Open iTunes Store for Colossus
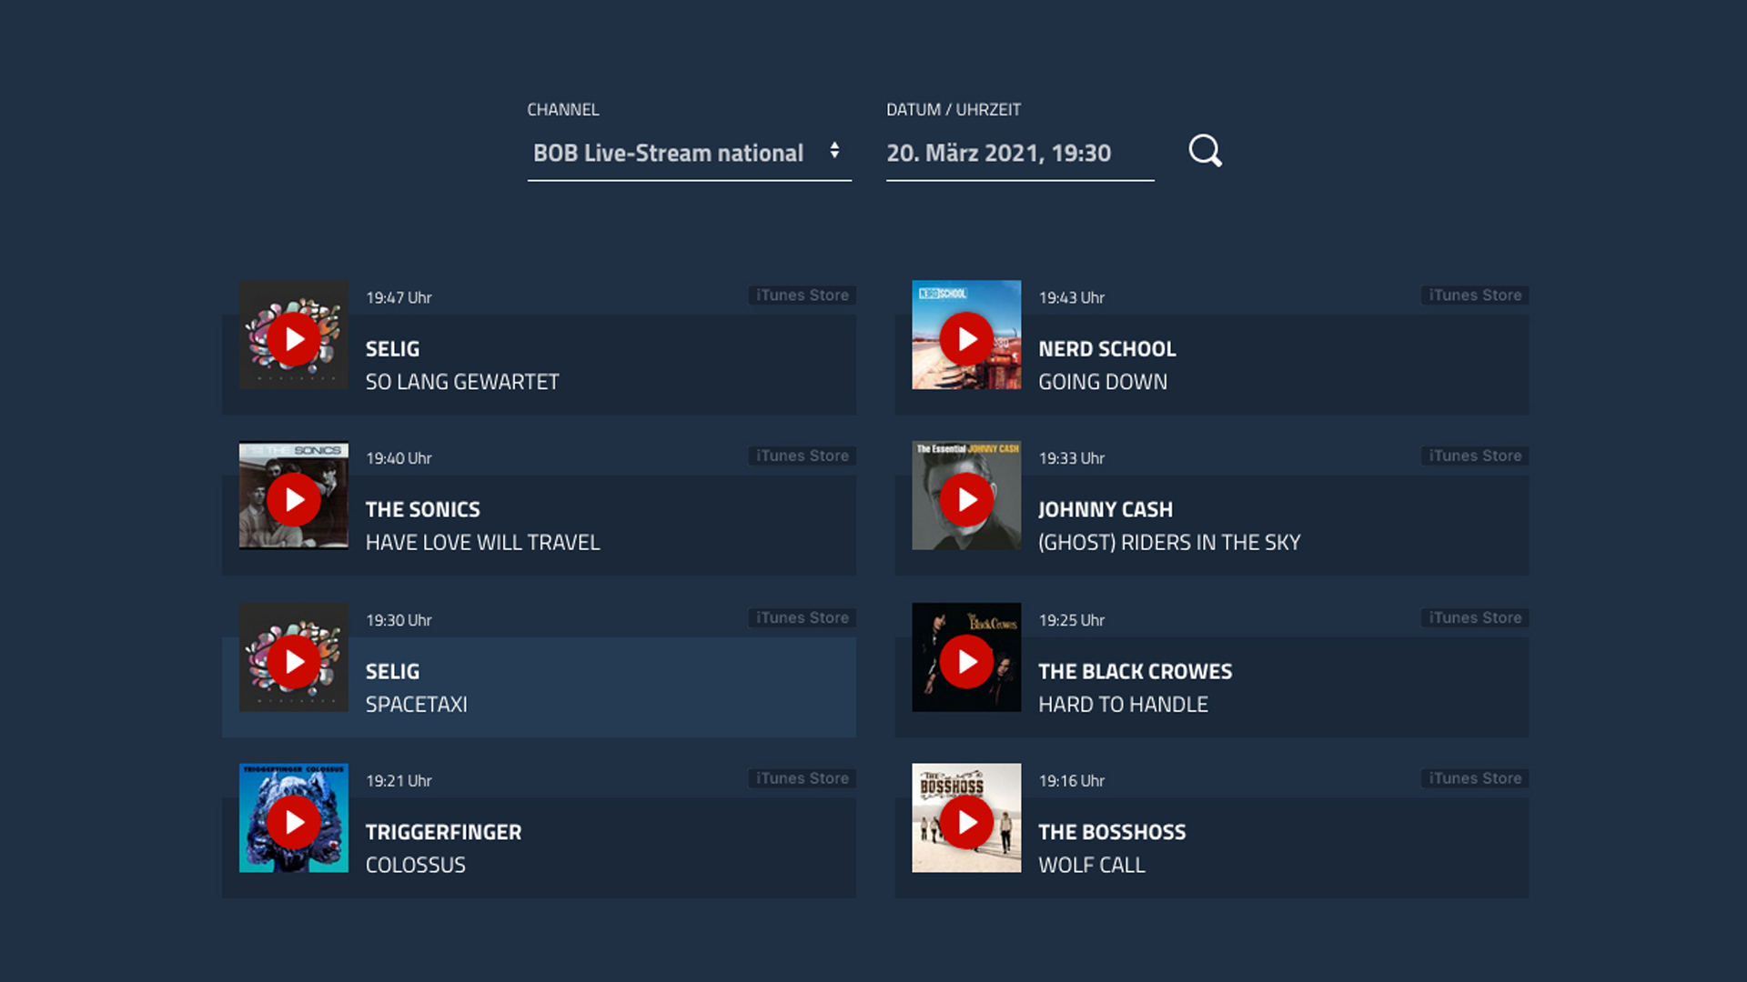The width and height of the screenshot is (1747, 982). 802,778
